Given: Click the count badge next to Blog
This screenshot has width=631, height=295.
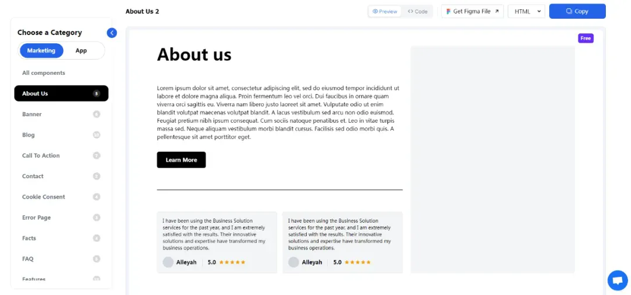Looking at the screenshot, I should (96, 135).
